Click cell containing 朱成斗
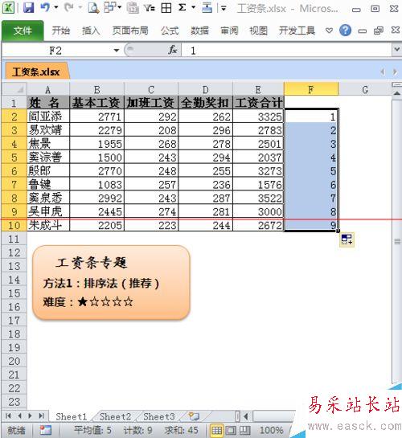 click(x=48, y=225)
